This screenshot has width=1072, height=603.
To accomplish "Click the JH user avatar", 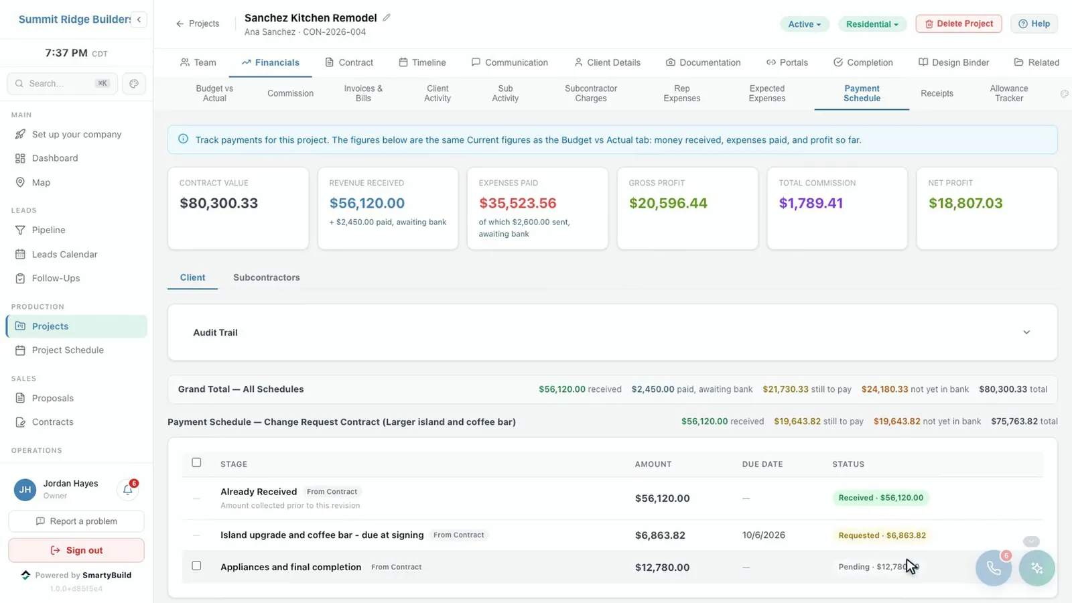I will tap(25, 490).
